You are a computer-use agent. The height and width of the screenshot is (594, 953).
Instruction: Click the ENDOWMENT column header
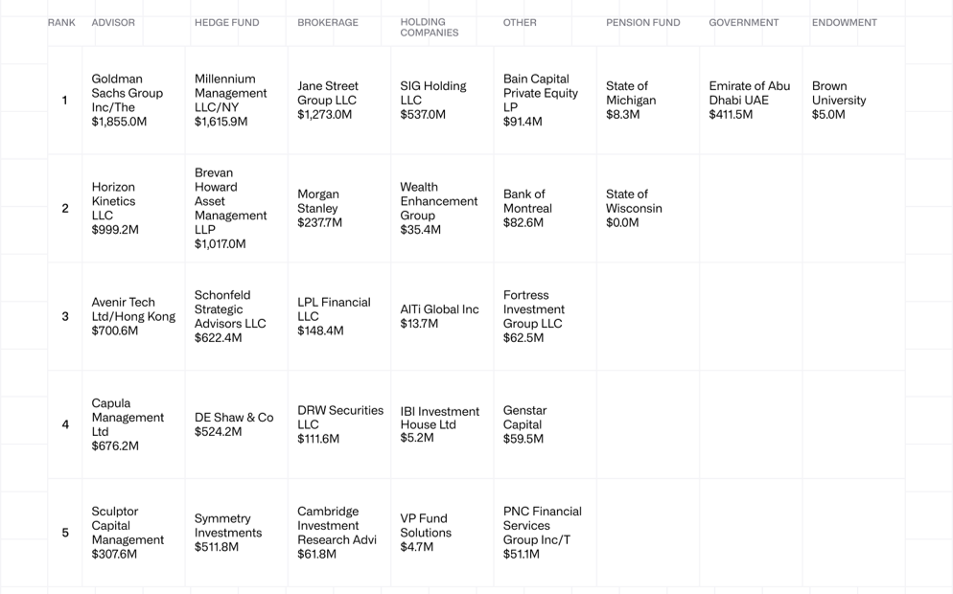[x=844, y=23]
